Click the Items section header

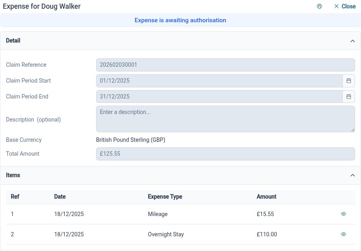180,175
